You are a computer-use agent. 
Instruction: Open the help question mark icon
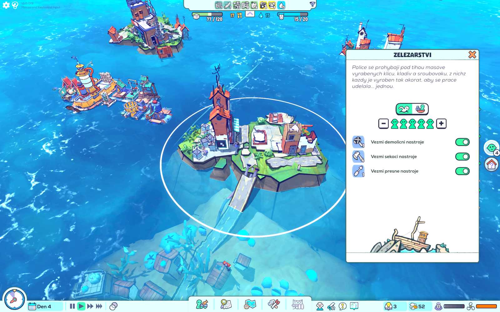pos(15,5)
